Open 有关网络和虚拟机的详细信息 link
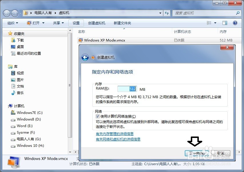Viewport: 244px width, 172px height. 118,139
